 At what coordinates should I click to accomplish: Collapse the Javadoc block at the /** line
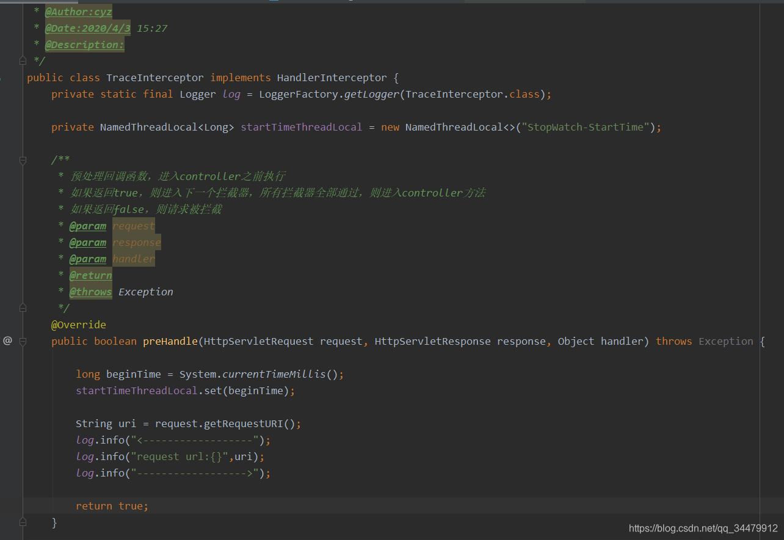[23, 160]
